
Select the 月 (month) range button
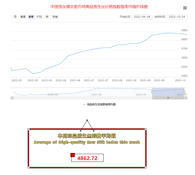pyautogui.click(x=15, y=17)
